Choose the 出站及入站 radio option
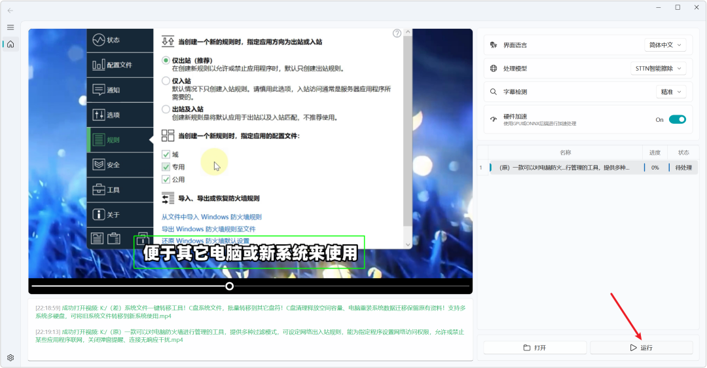The image size is (707, 368). tap(166, 109)
